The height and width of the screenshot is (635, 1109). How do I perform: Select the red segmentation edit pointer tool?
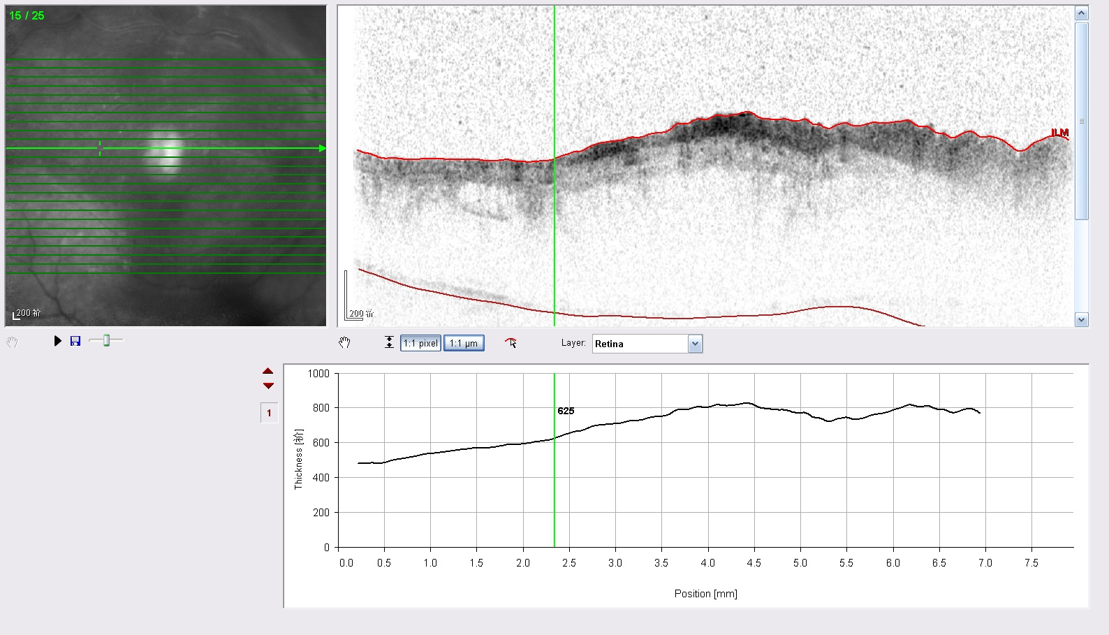511,342
